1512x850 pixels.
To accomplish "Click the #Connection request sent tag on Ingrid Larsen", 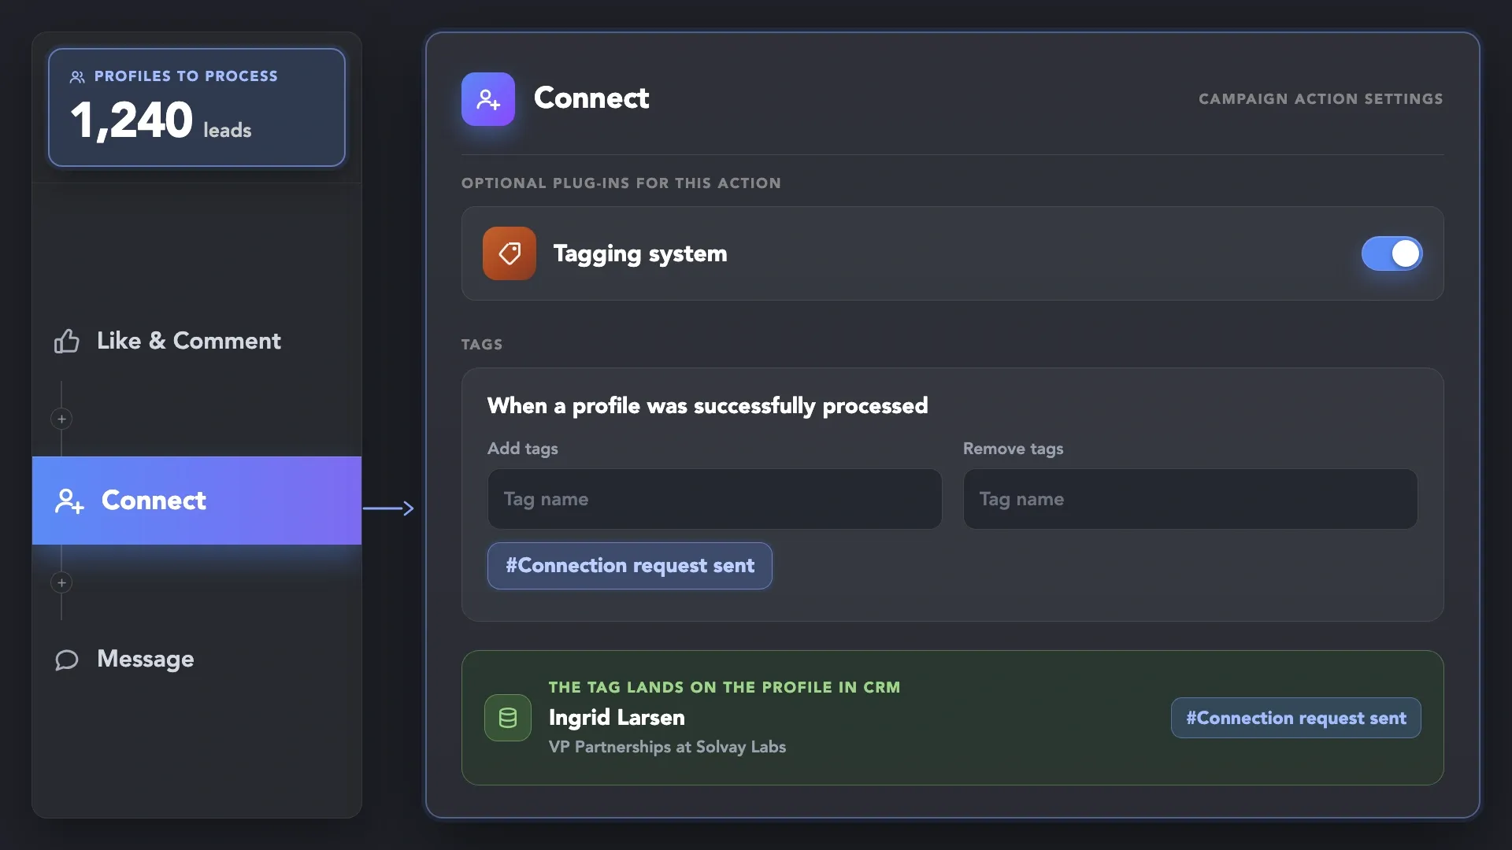I will pyautogui.click(x=1295, y=718).
